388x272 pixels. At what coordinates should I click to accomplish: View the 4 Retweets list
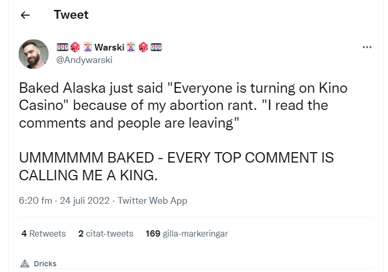(x=44, y=233)
